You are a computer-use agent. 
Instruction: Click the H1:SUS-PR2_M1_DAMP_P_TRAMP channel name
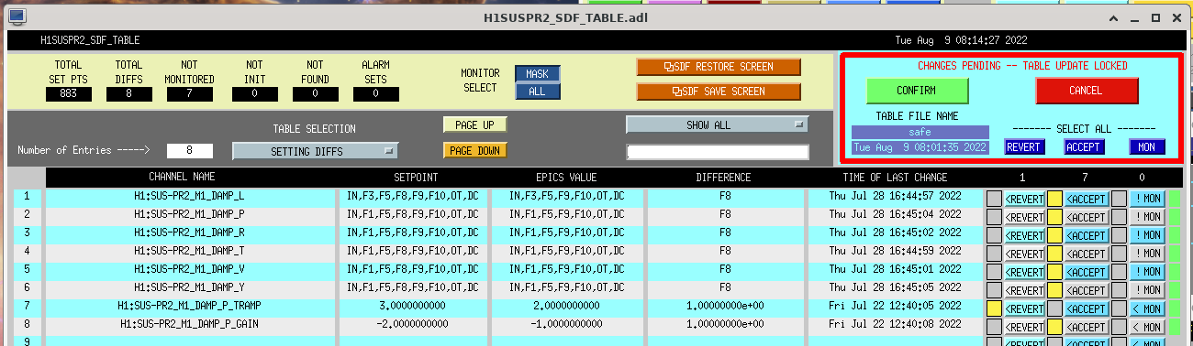click(x=189, y=306)
